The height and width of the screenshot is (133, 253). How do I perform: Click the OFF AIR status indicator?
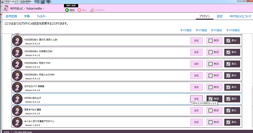tap(71, 6)
